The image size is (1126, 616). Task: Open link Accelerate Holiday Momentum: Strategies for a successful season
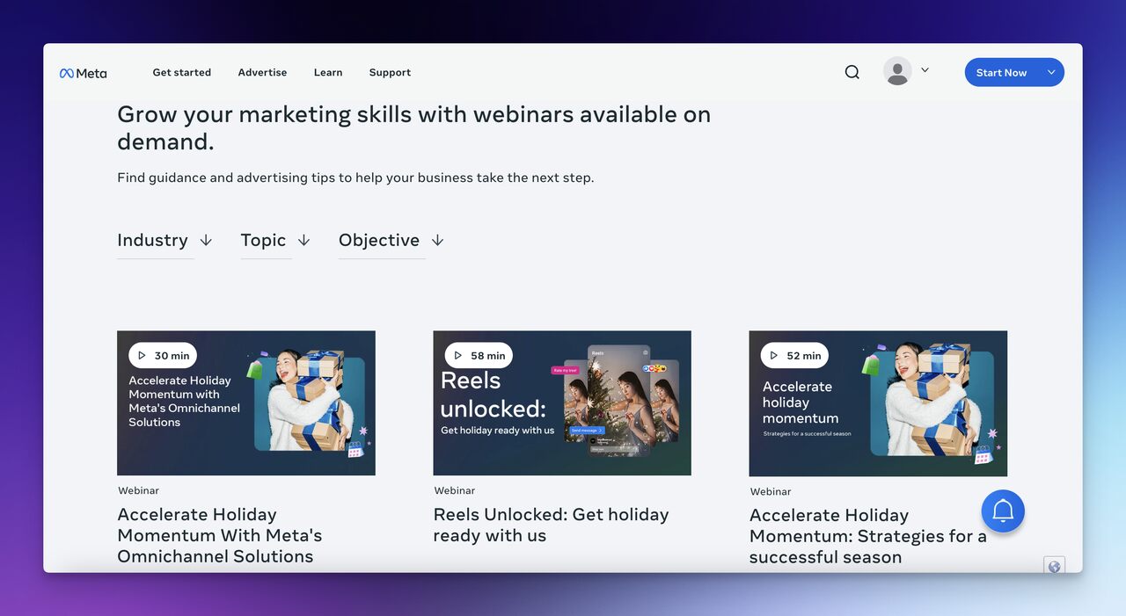click(868, 536)
